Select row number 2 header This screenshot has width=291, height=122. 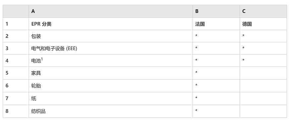16,36
